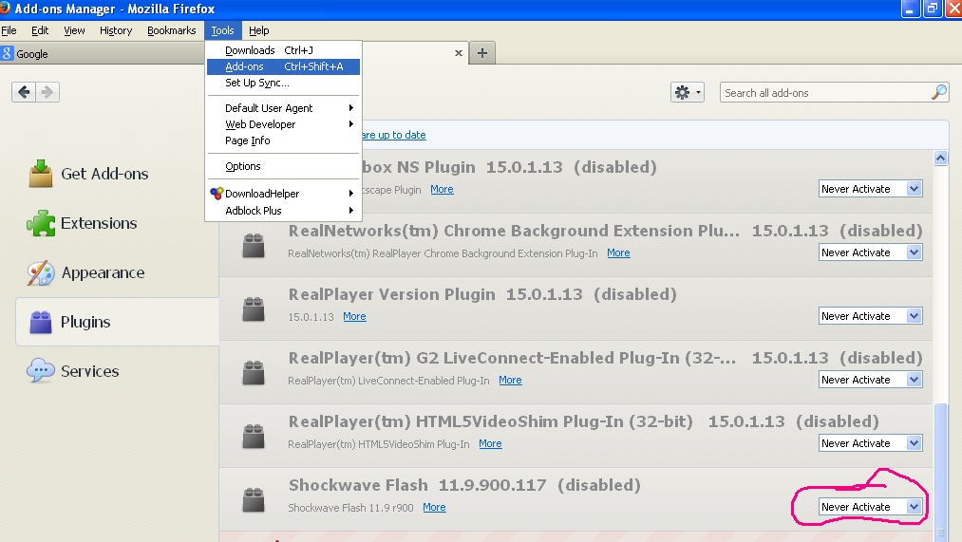This screenshot has height=542, width=962.
Task: Click the back arrow navigation button
Action: [x=24, y=92]
